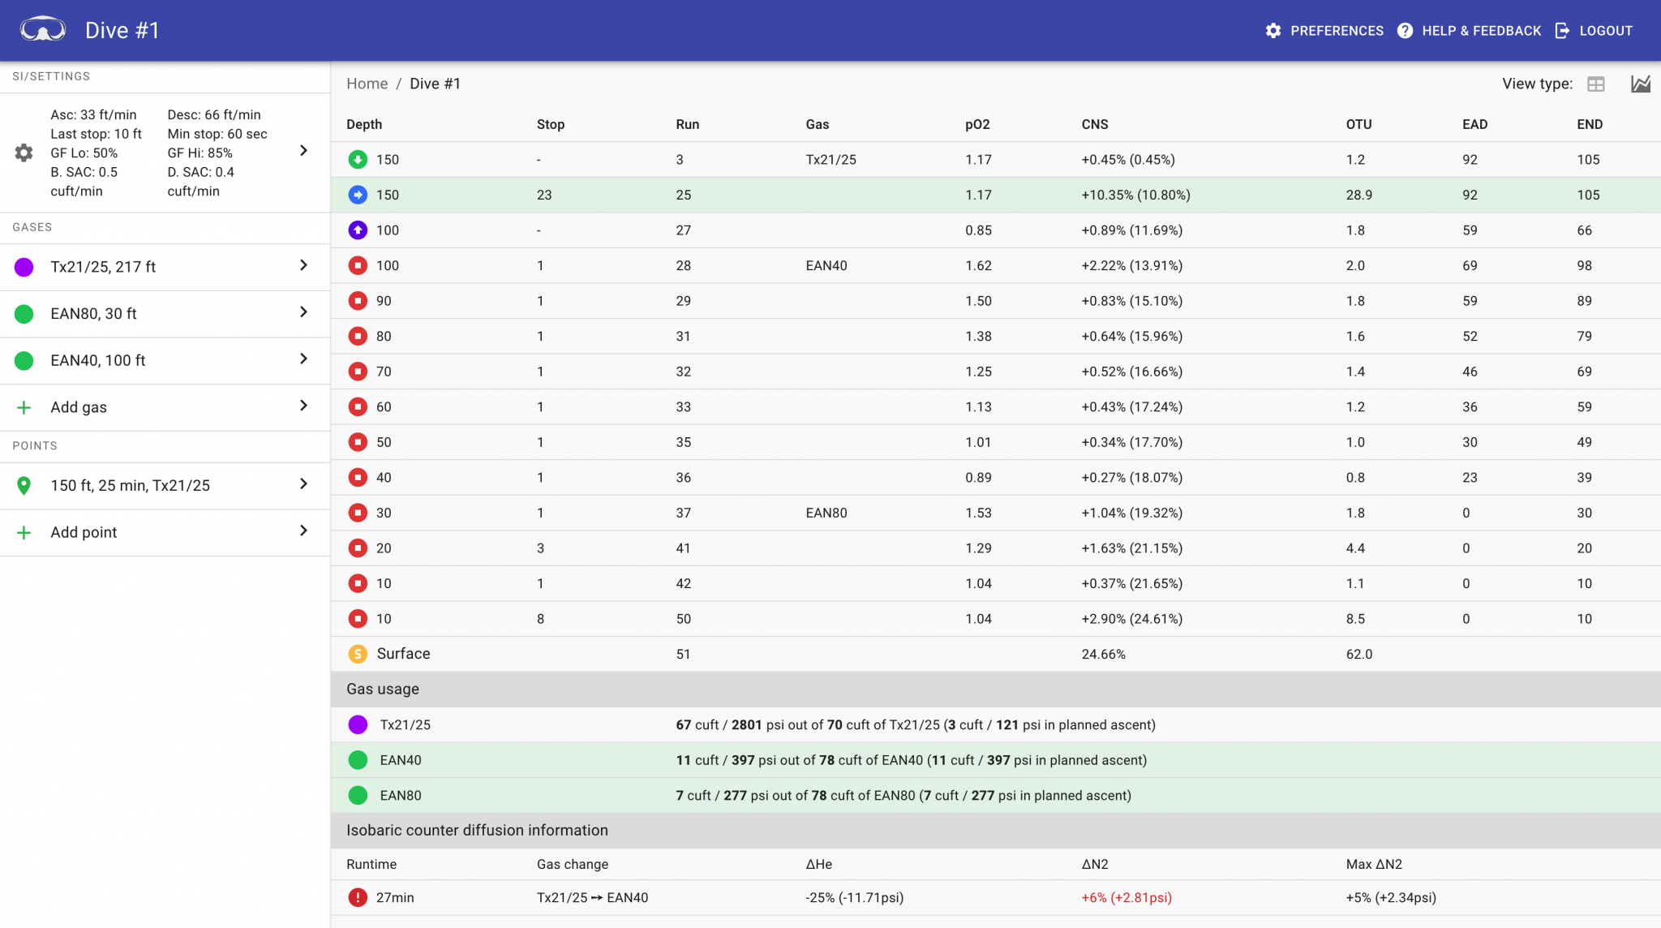Screen dimensions: 1661x928
Task: Click the green descent arrow on first row
Action: (358, 159)
